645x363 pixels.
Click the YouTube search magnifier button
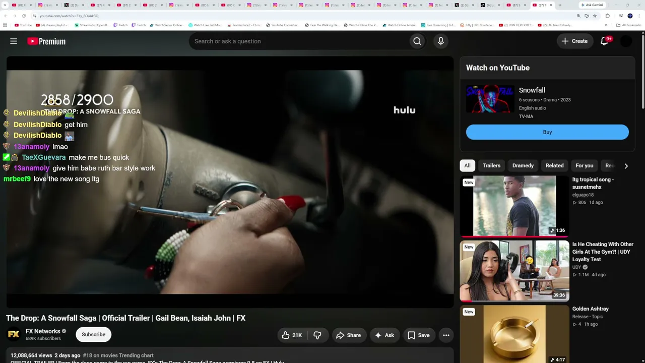pyautogui.click(x=417, y=41)
